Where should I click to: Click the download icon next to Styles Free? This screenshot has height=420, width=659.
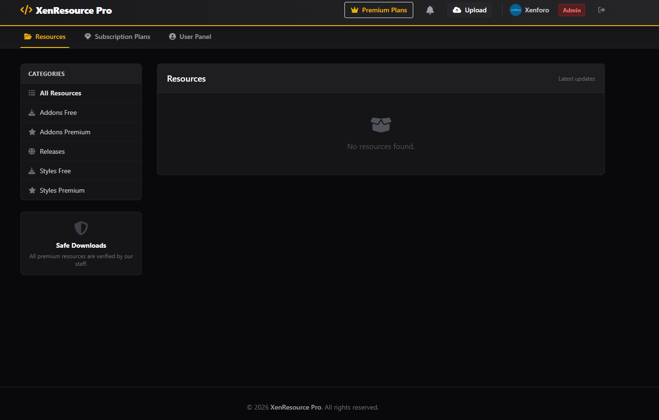(32, 171)
